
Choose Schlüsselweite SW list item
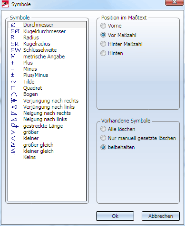coord(47,50)
